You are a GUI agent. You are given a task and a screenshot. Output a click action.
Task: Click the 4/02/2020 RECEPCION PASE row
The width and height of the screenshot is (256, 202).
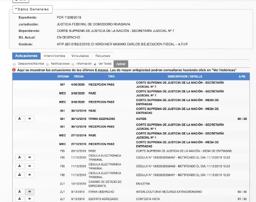[131, 85]
